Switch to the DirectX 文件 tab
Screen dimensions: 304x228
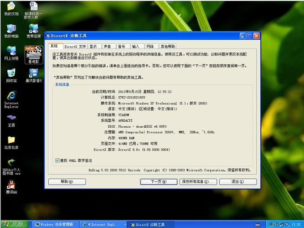tap(75, 47)
